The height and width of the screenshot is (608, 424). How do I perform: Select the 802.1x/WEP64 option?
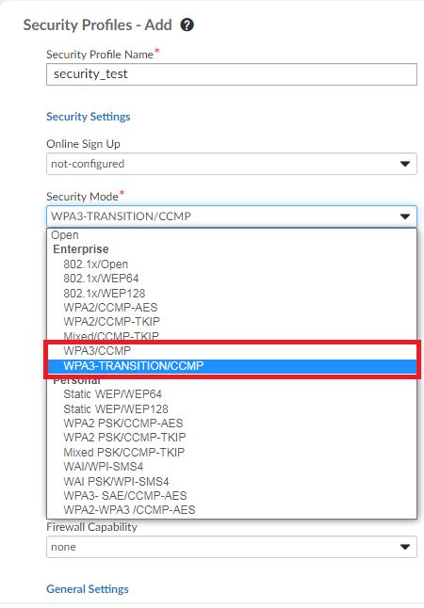(x=232, y=279)
